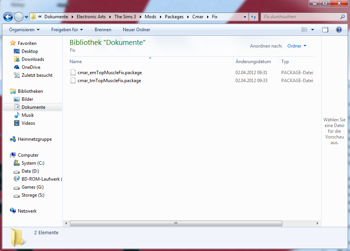Navigate to Mods breadcrumb segment
The width and height of the screenshot is (350, 251).
click(150, 17)
